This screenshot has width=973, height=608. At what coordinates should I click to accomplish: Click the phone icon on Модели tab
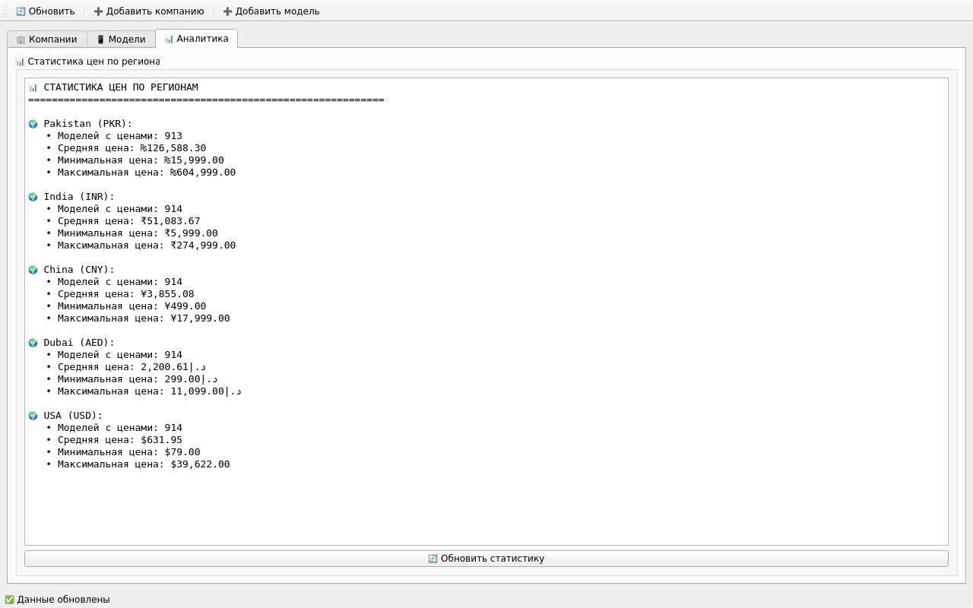[100, 40]
